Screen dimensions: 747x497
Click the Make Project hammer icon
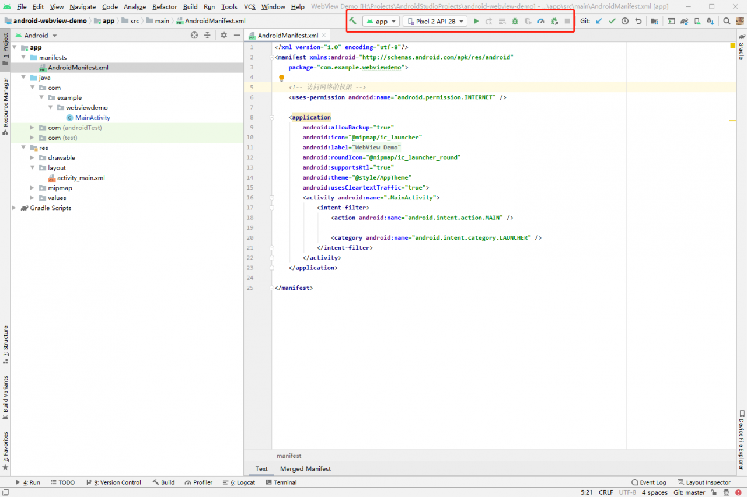pyautogui.click(x=352, y=21)
